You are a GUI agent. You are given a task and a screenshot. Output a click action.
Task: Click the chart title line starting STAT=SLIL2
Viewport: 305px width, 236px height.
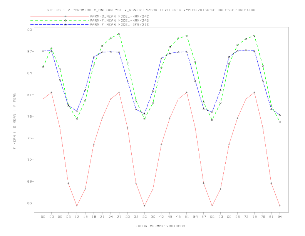coord(151,10)
